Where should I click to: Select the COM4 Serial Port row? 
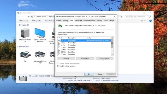84,54
